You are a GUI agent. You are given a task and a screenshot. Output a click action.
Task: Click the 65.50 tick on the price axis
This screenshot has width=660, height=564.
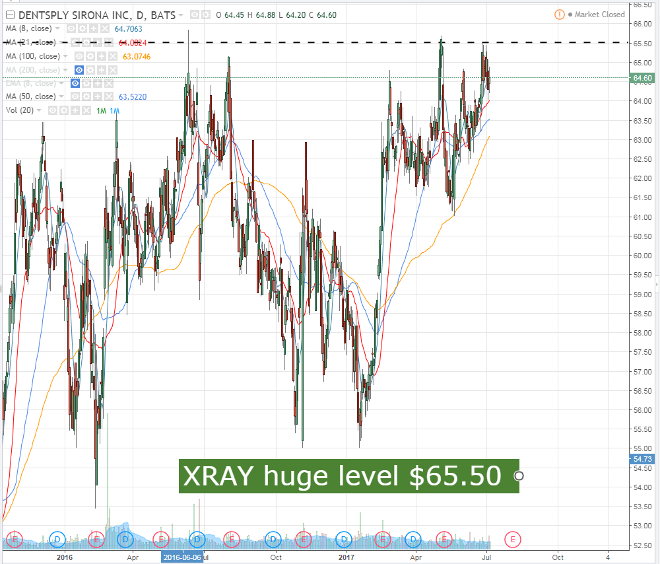tap(643, 44)
